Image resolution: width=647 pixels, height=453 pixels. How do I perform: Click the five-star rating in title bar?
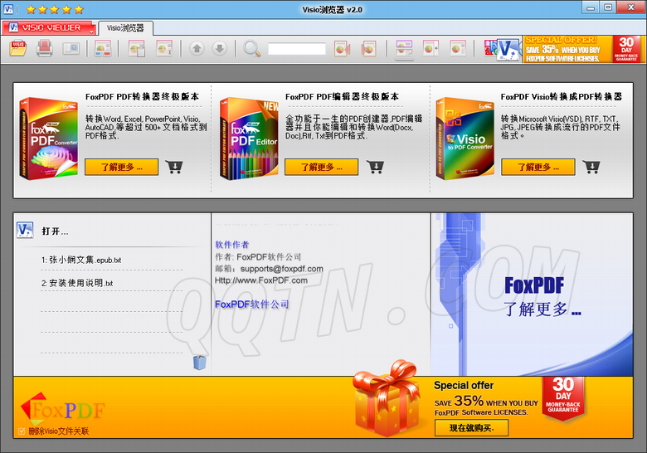[x=55, y=9]
